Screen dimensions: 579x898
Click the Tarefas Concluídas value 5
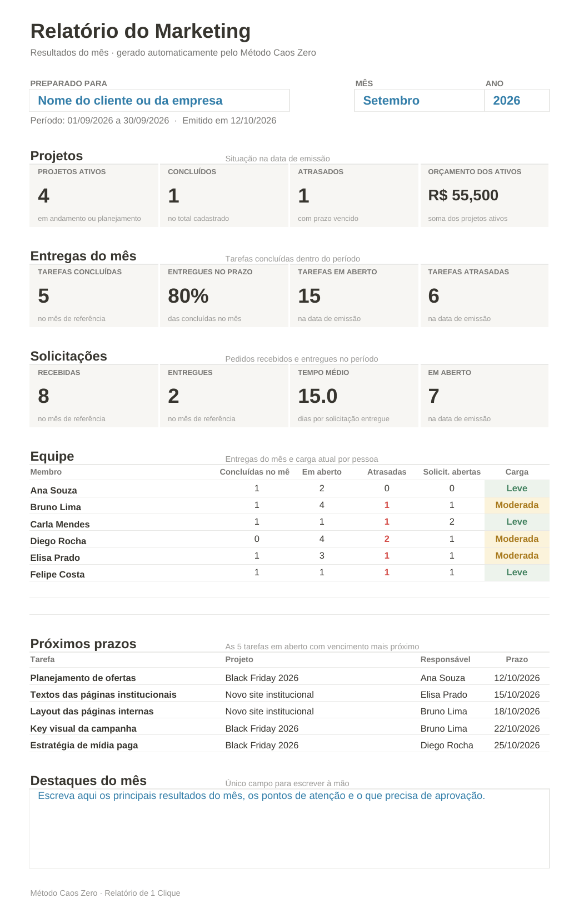pyautogui.click(x=43, y=296)
